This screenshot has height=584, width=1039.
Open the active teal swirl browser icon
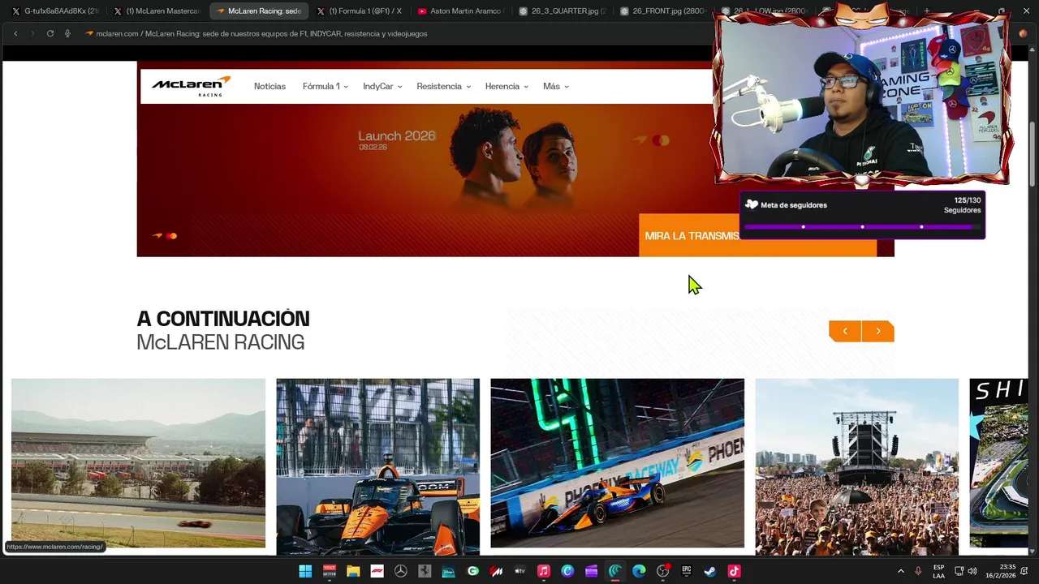pos(615,571)
